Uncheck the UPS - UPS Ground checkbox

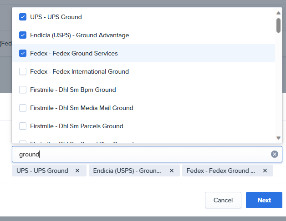click(x=23, y=17)
